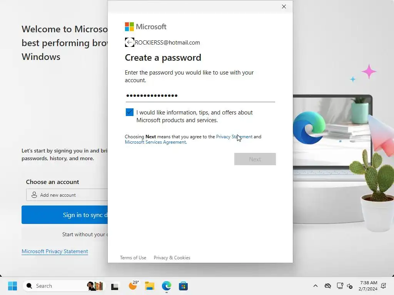The width and height of the screenshot is (394, 295).
Task: Open Task View from the taskbar
Action: coord(115,286)
